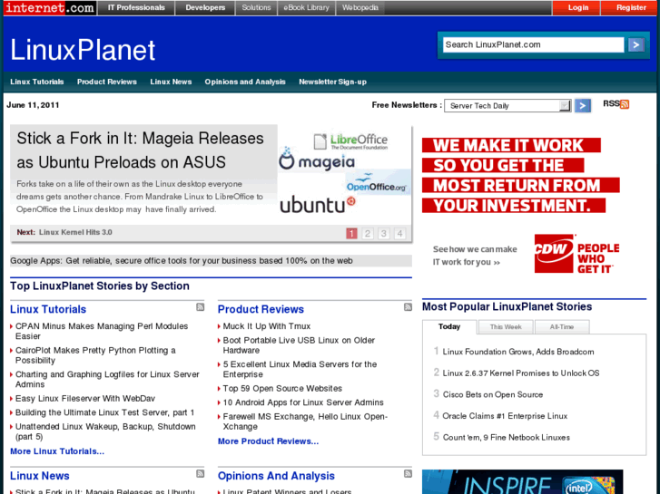Click the Google Apps sponsored link
660x494 pixels.
[182, 261]
